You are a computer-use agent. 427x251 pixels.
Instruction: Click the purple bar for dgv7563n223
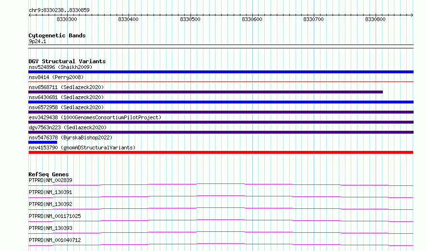221,132
